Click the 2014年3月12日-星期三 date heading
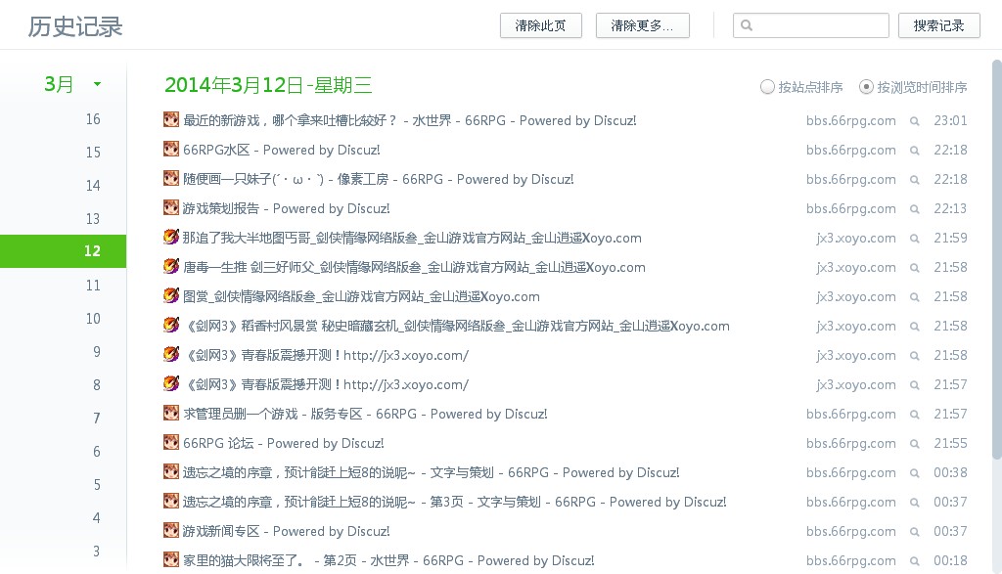 [x=268, y=85]
